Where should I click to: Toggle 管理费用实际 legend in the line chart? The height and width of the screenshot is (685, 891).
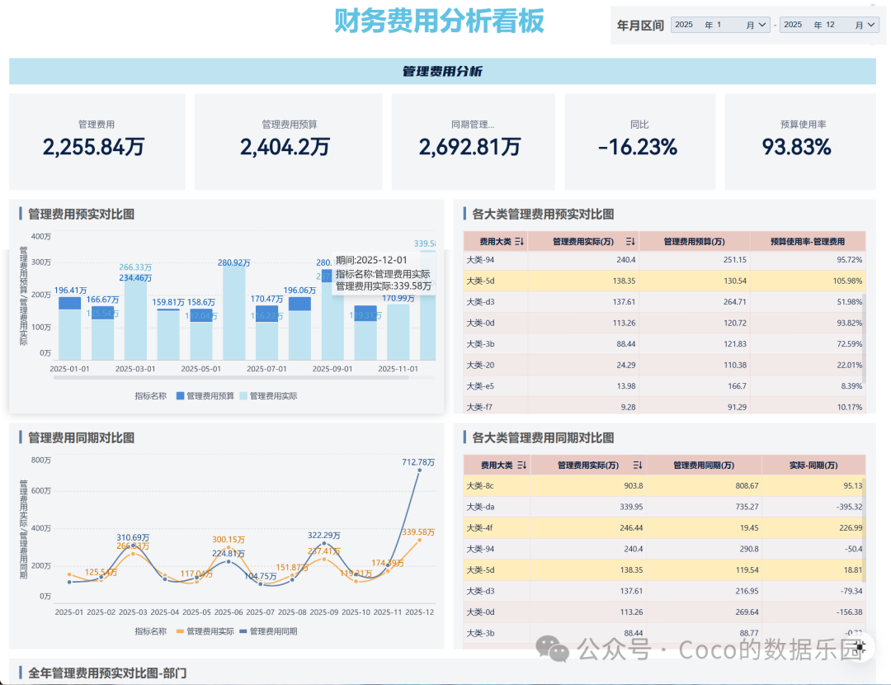(x=205, y=631)
